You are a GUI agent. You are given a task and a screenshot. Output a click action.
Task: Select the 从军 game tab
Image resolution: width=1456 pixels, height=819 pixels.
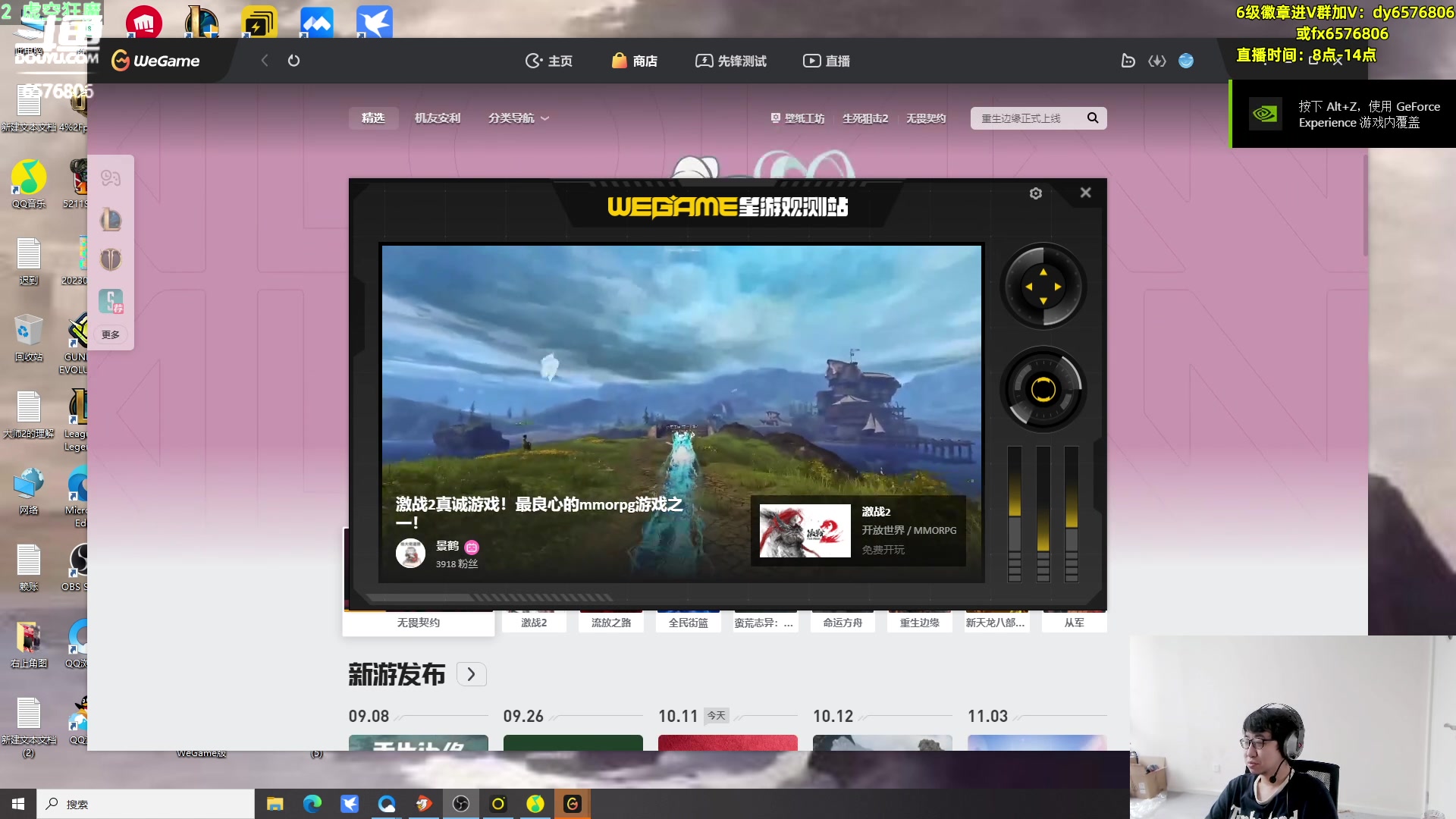(x=1075, y=623)
